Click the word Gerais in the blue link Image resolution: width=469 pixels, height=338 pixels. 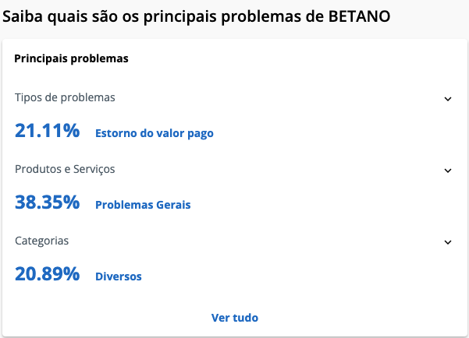click(173, 205)
